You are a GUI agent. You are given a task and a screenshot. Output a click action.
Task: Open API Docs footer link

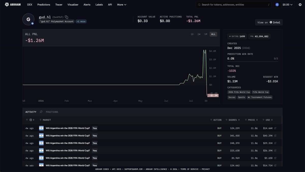coord(117,169)
